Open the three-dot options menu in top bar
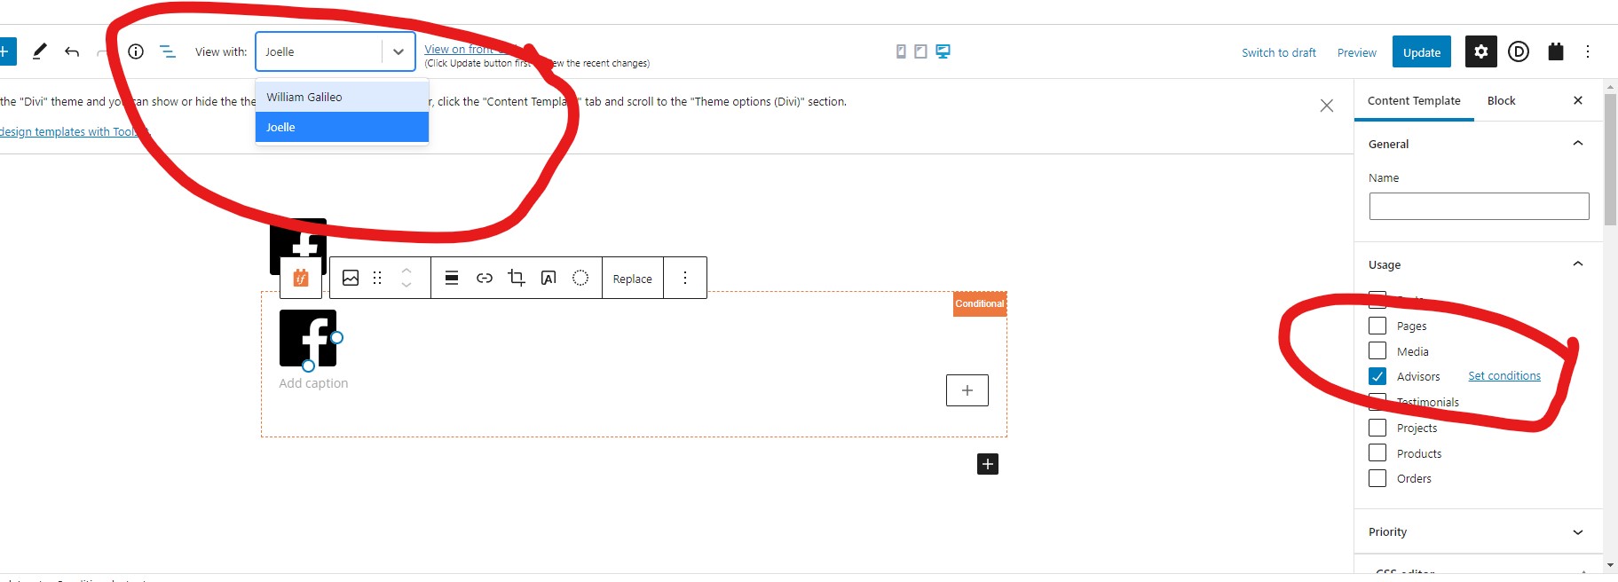Viewport: 1618px width, 582px height. coord(1588,51)
